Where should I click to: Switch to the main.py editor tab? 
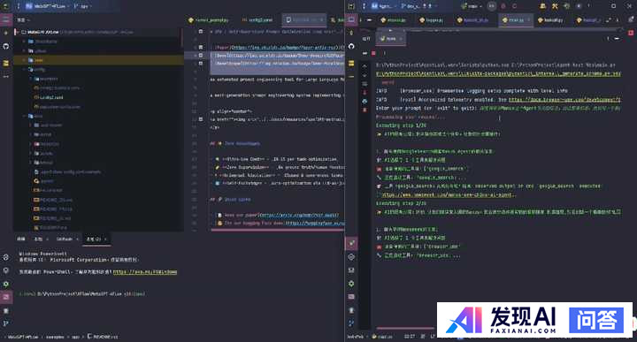516,19
